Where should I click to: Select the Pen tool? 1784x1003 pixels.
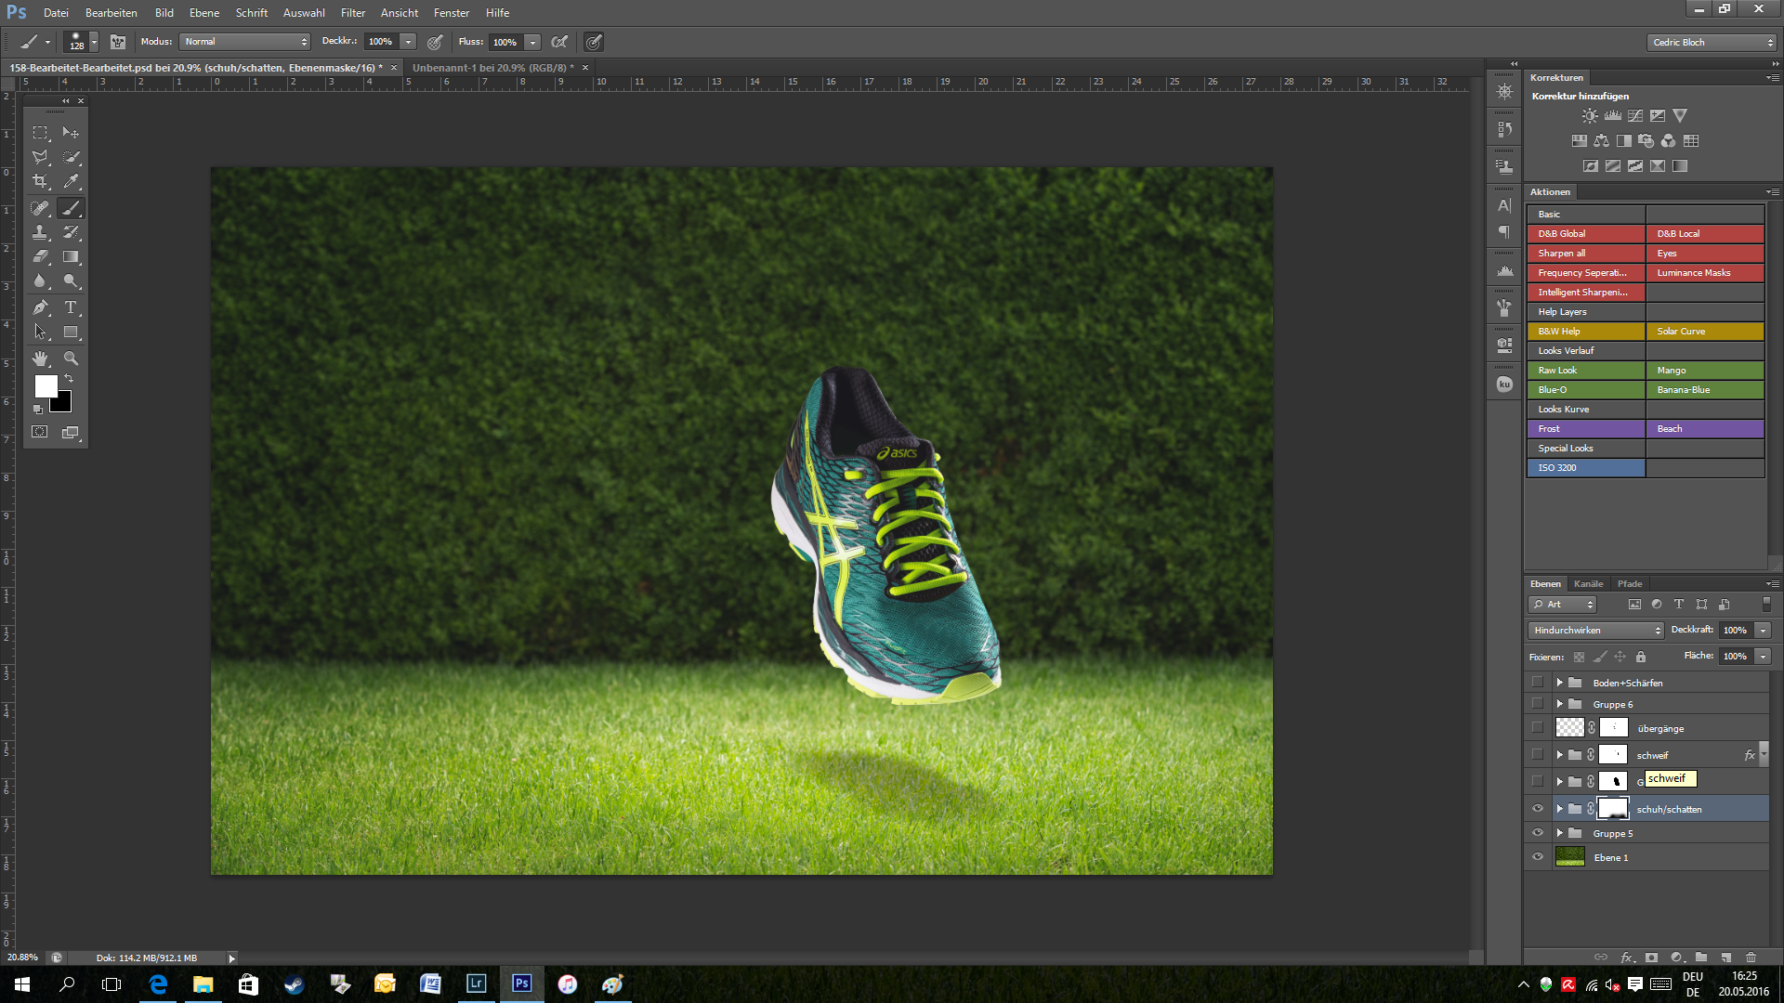coord(40,307)
